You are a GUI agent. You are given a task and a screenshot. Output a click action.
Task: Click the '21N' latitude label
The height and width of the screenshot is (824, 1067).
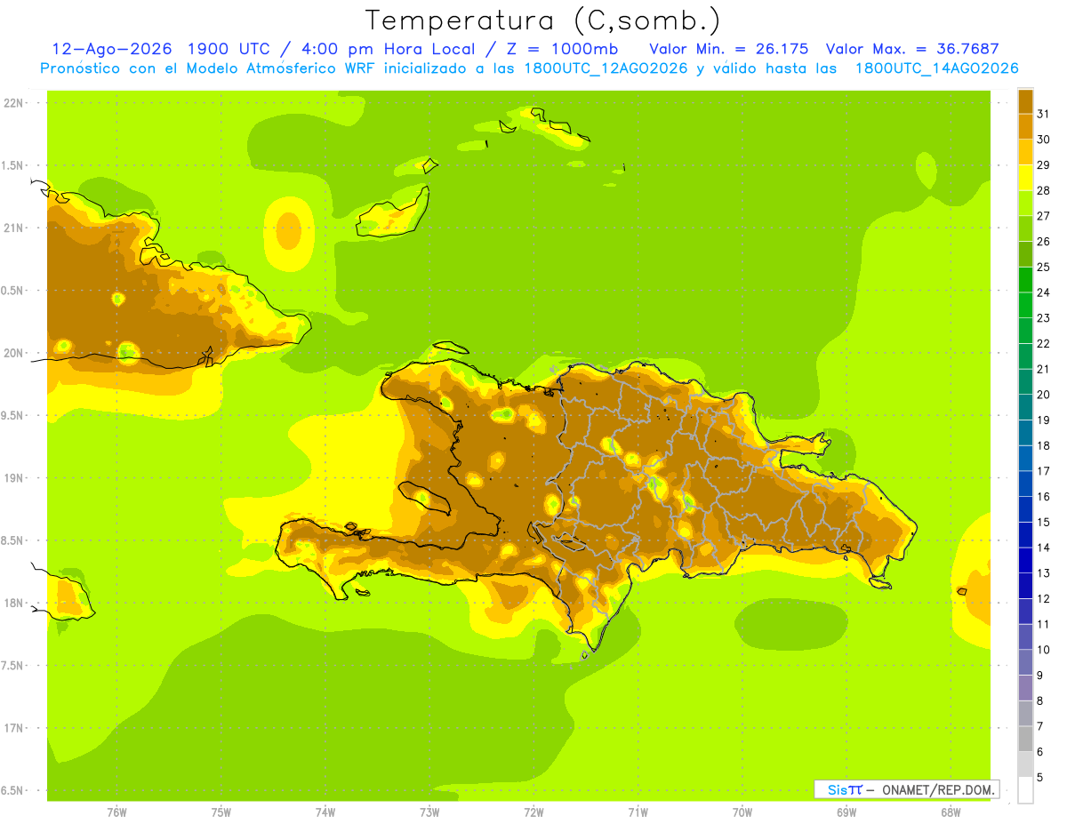[x=15, y=228]
